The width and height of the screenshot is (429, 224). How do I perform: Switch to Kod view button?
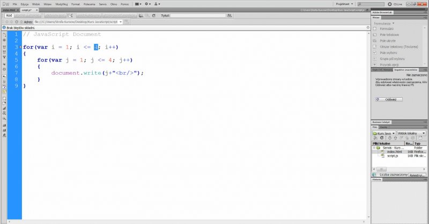coord(9,16)
